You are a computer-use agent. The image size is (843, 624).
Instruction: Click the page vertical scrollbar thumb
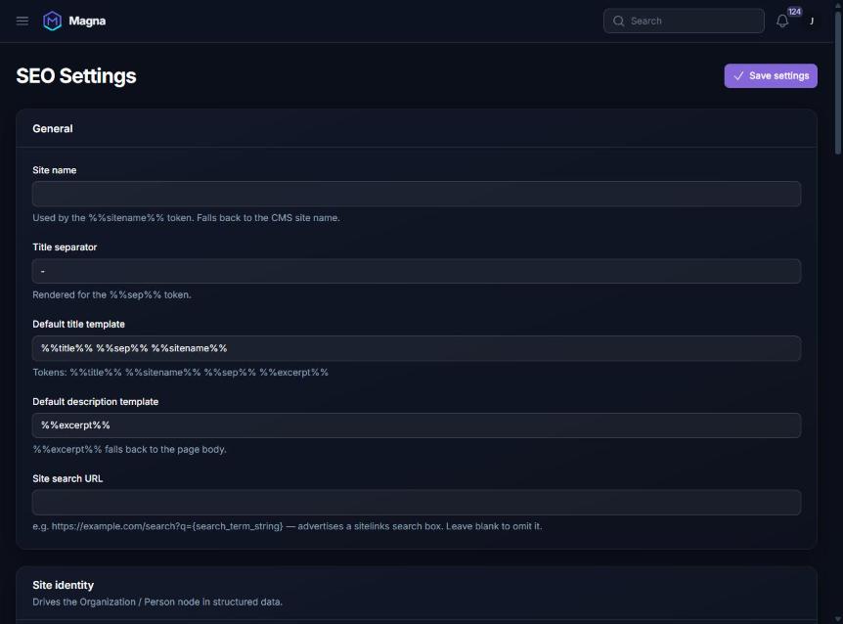click(x=838, y=83)
